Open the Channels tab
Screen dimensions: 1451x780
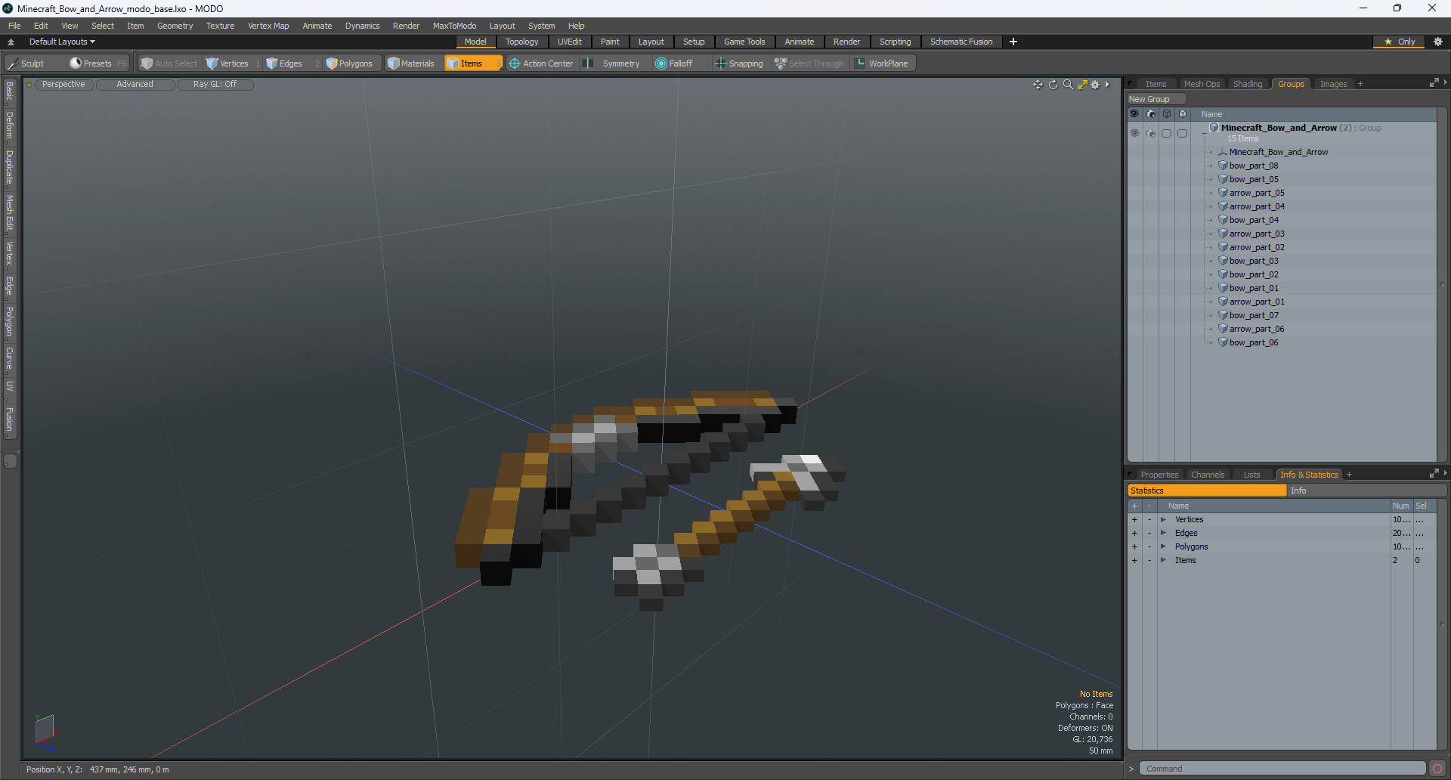(1207, 475)
